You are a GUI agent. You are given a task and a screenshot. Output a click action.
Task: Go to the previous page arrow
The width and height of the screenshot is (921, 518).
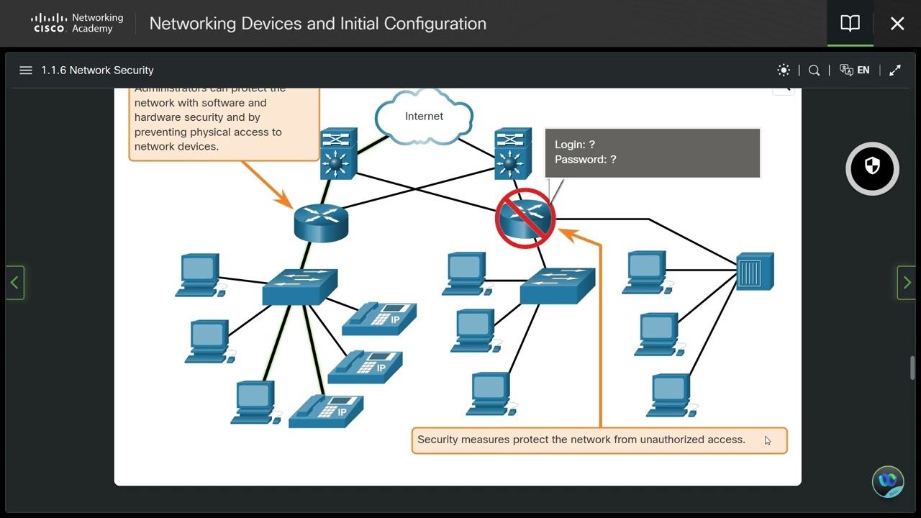(14, 283)
